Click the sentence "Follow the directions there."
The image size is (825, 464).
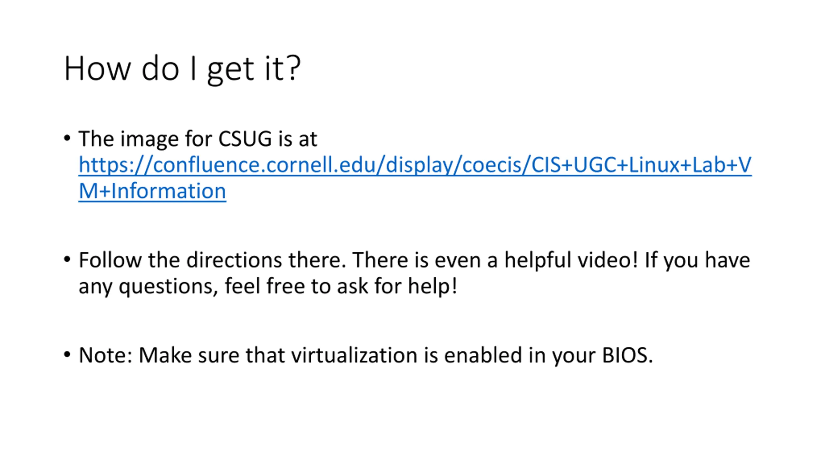[x=212, y=260]
